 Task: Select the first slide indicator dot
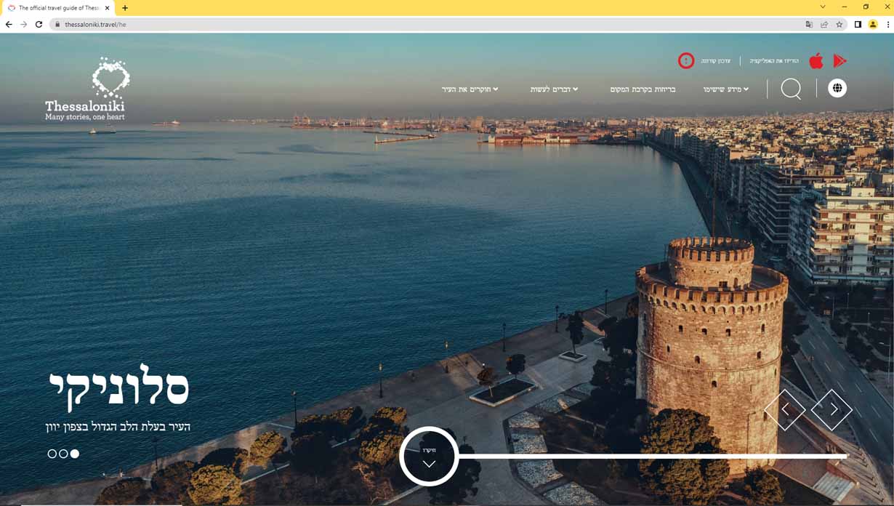tap(52, 454)
